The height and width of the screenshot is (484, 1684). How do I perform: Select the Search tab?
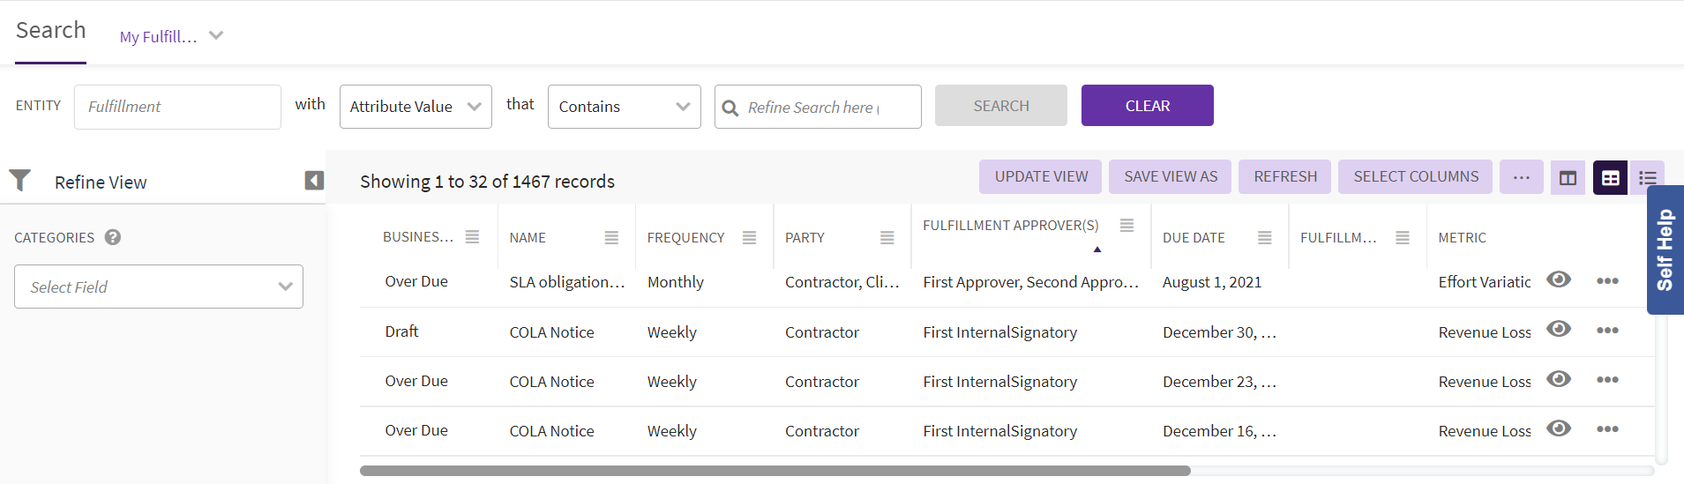click(x=50, y=31)
